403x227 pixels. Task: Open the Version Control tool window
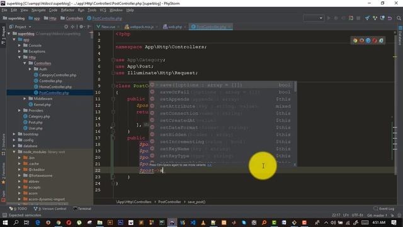(50, 209)
